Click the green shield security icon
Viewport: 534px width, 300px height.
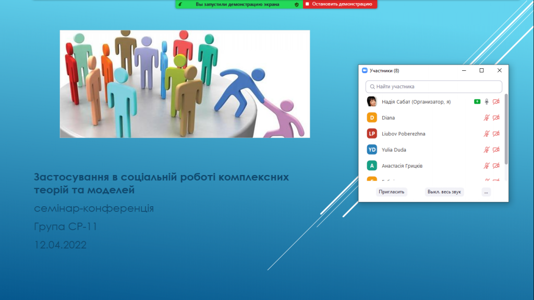click(x=297, y=4)
